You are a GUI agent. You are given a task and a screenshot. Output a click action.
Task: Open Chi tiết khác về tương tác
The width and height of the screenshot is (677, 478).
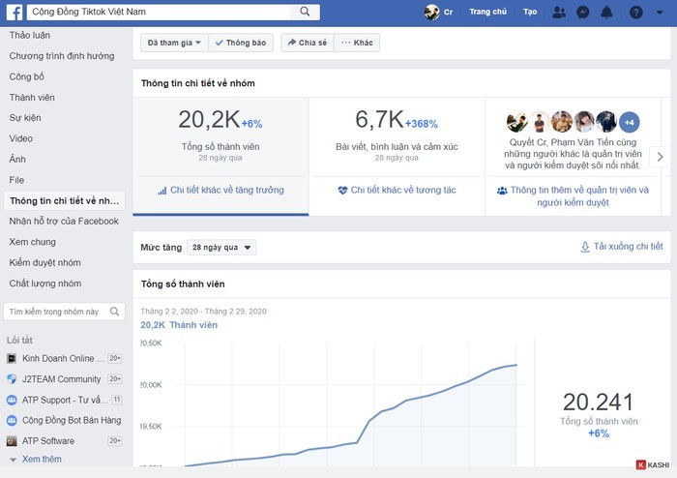(403, 190)
